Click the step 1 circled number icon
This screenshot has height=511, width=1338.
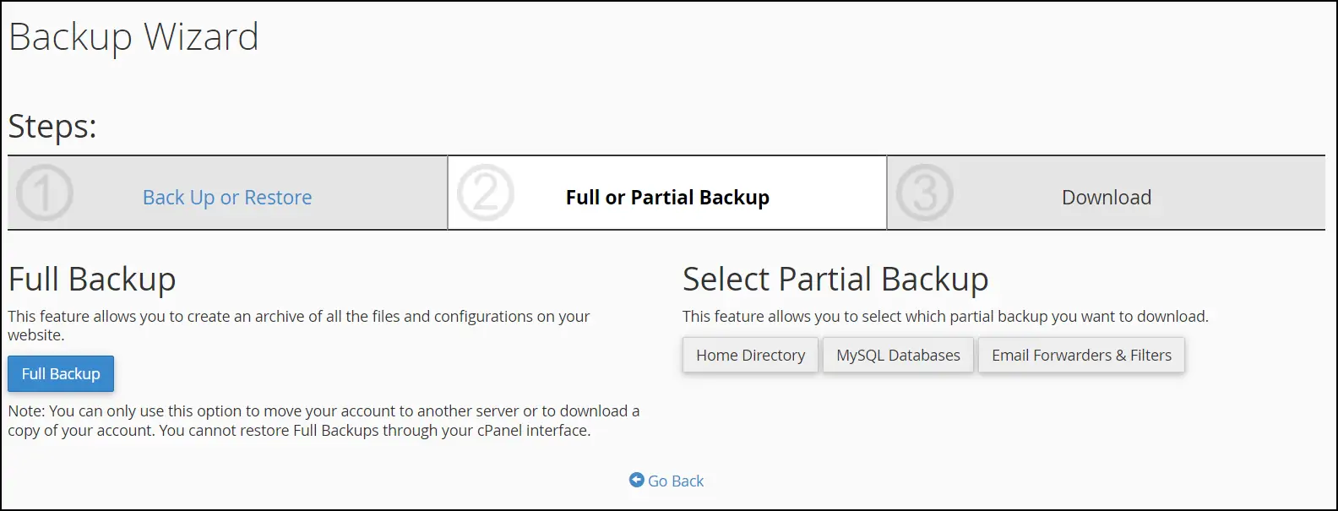pyautogui.click(x=45, y=193)
